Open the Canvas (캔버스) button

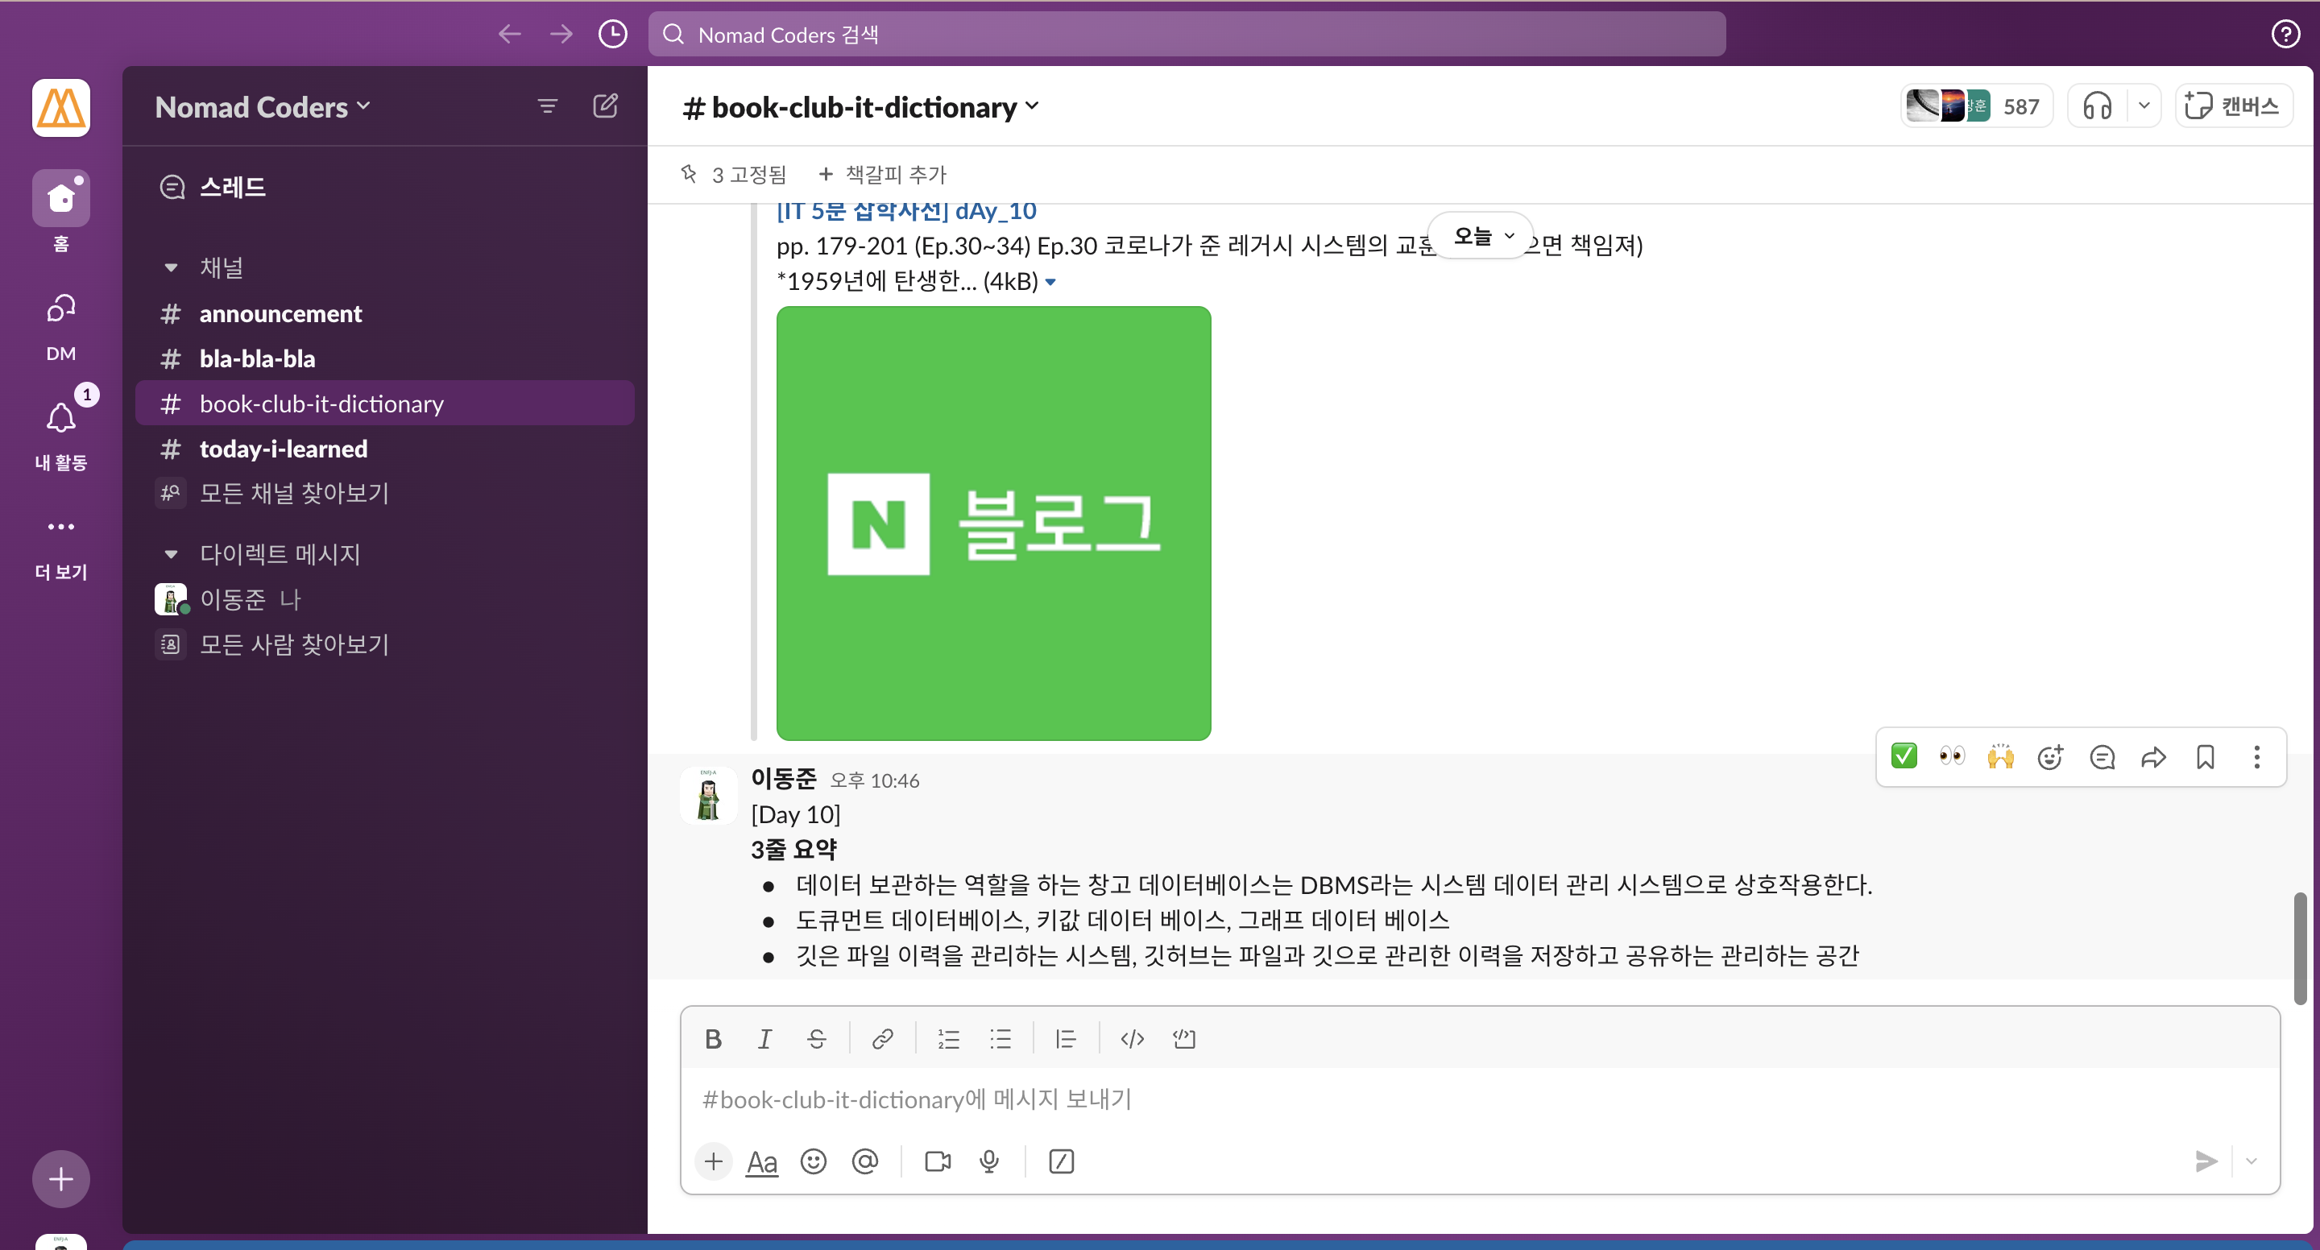[x=2233, y=106]
